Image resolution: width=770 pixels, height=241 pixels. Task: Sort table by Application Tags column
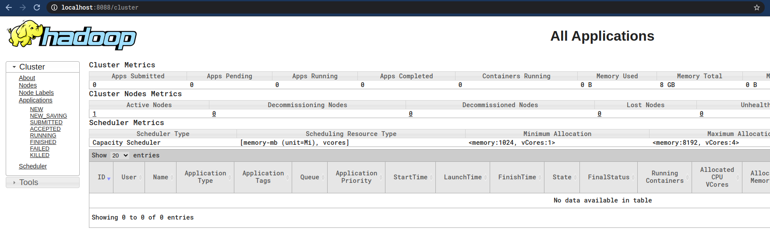(263, 177)
